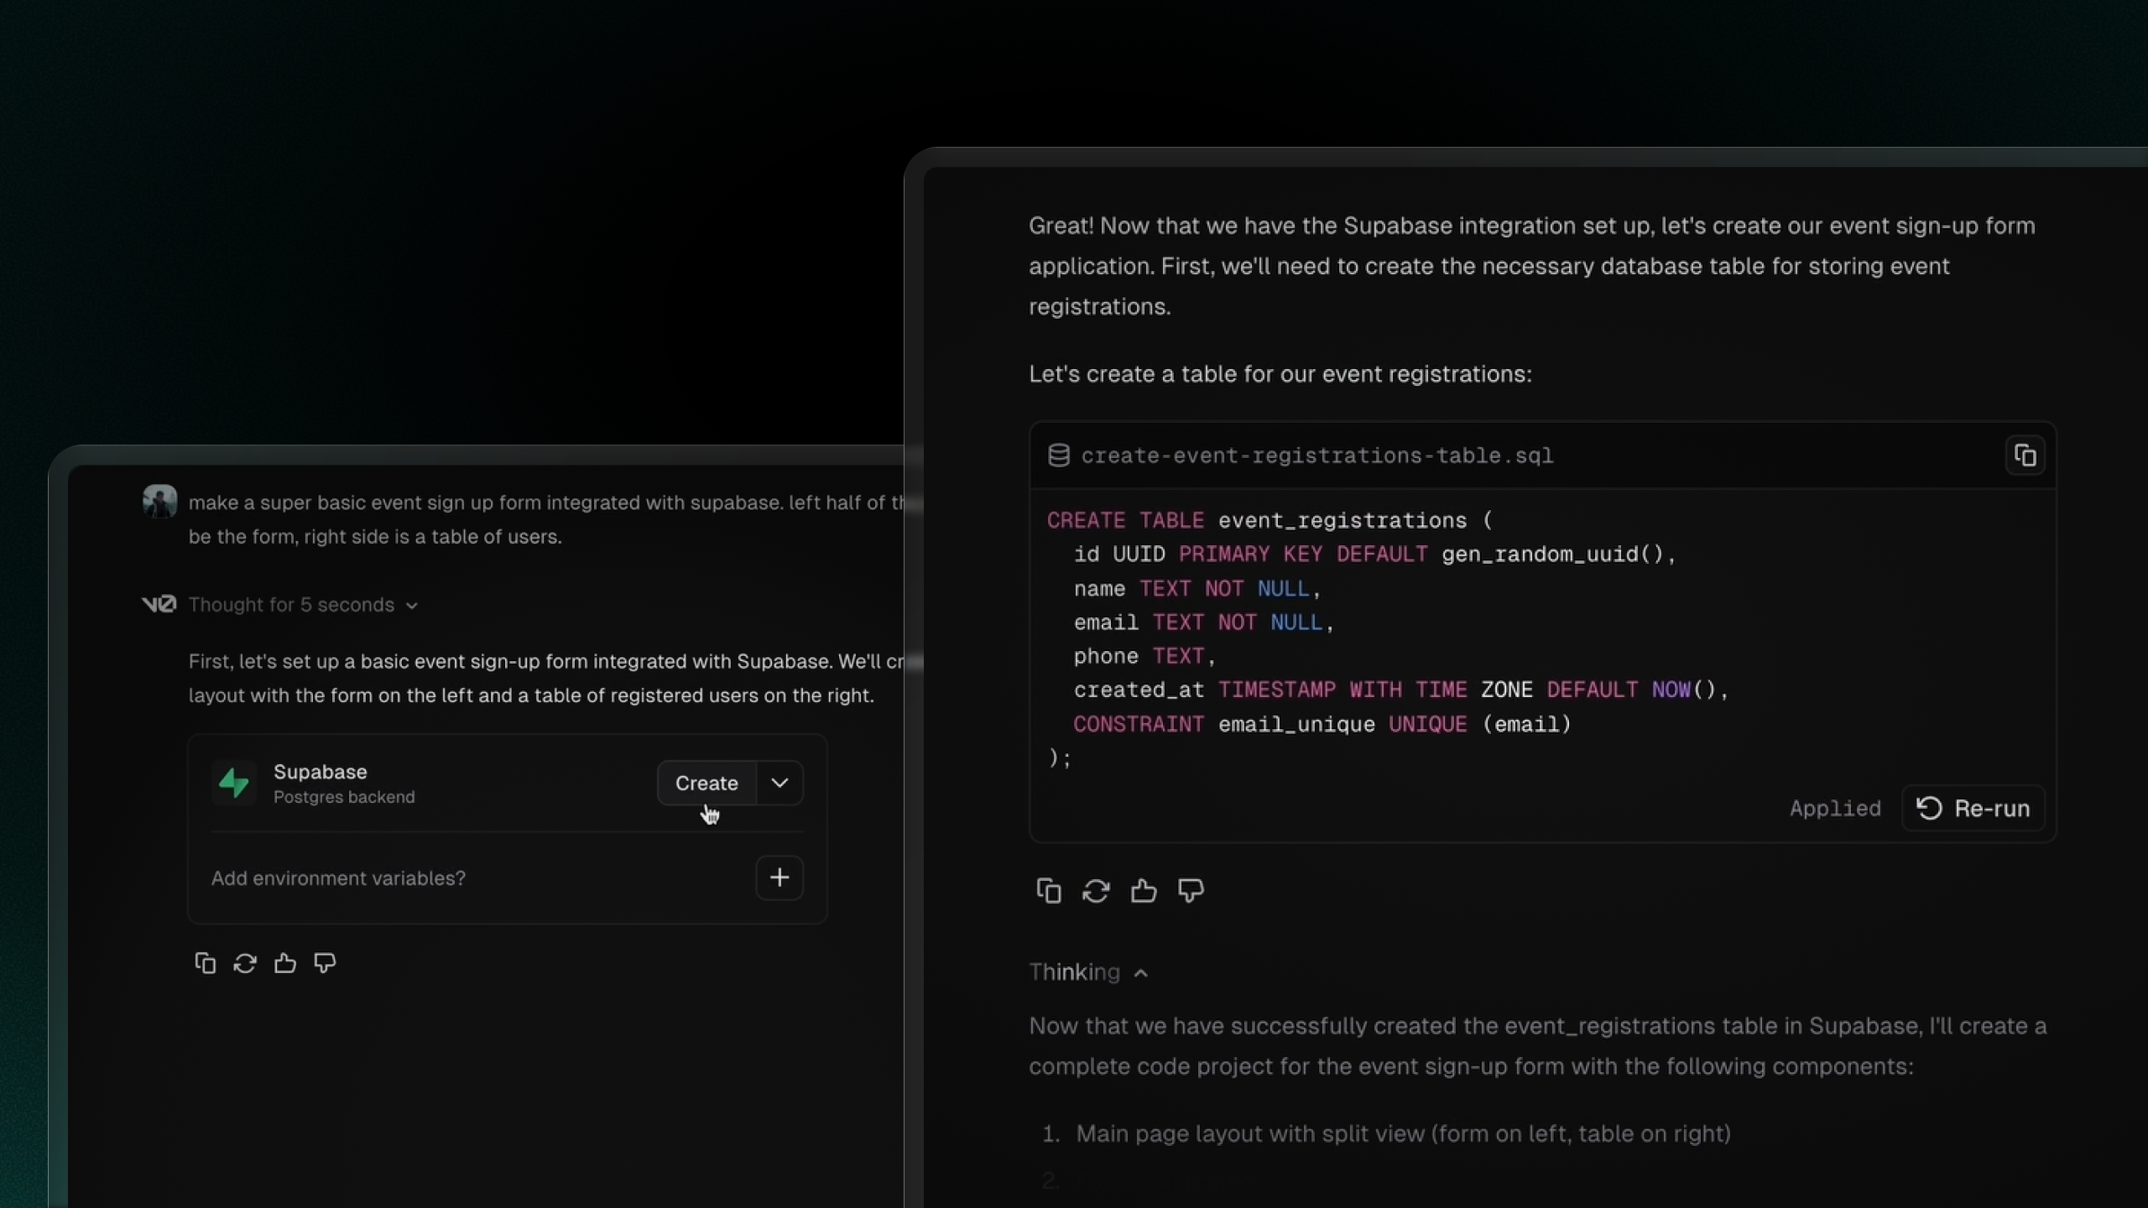The height and width of the screenshot is (1208, 2148).
Task: Copy the SQL code block contents
Action: 2025,456
